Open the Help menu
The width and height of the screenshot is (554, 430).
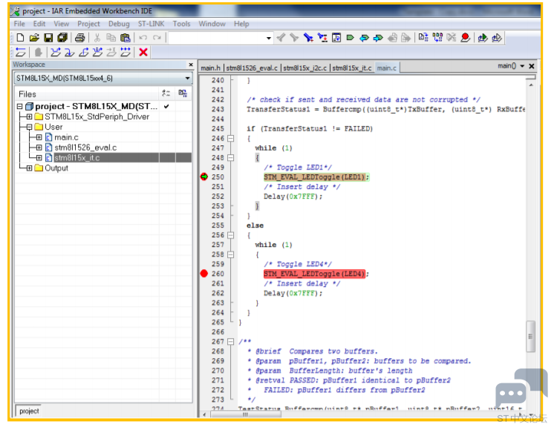click(x=241, y=24)
